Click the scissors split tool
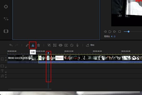The image size is (142, 95). tap(33, 45)
